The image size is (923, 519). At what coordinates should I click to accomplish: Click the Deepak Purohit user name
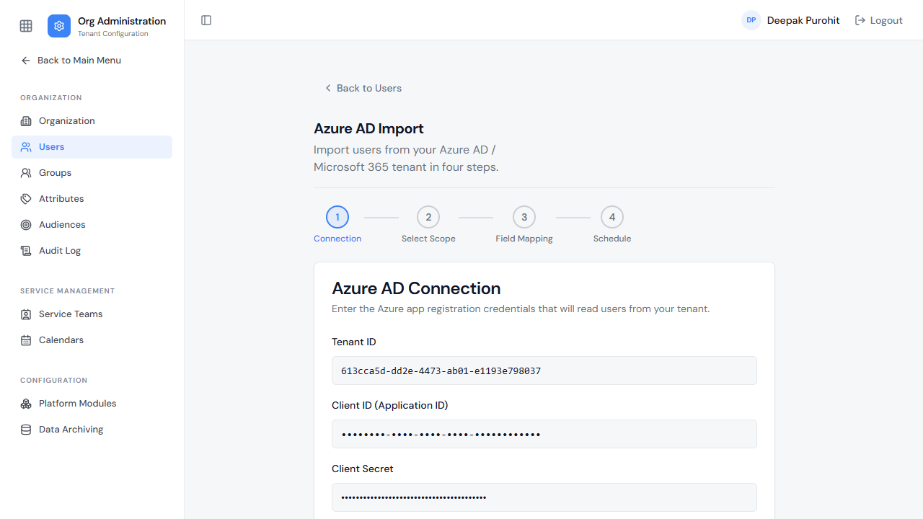tap(803, 20)
